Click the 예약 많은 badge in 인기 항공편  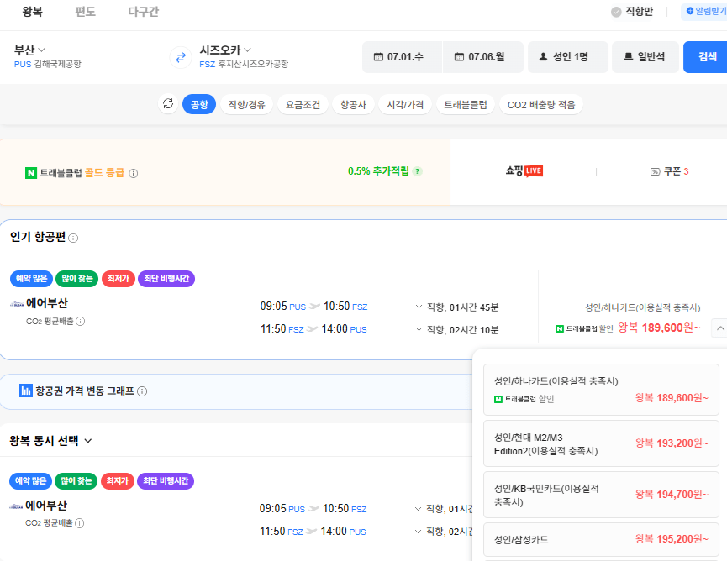point(32,279)
